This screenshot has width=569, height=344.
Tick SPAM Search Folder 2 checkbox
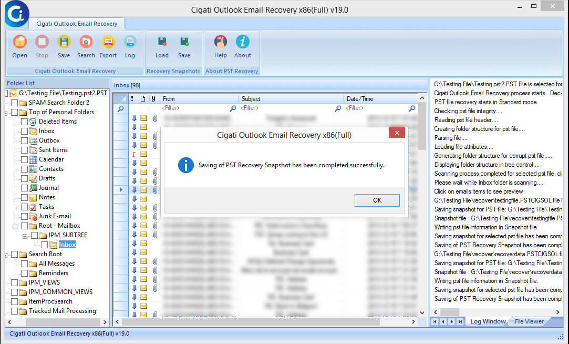coord(15,103)
